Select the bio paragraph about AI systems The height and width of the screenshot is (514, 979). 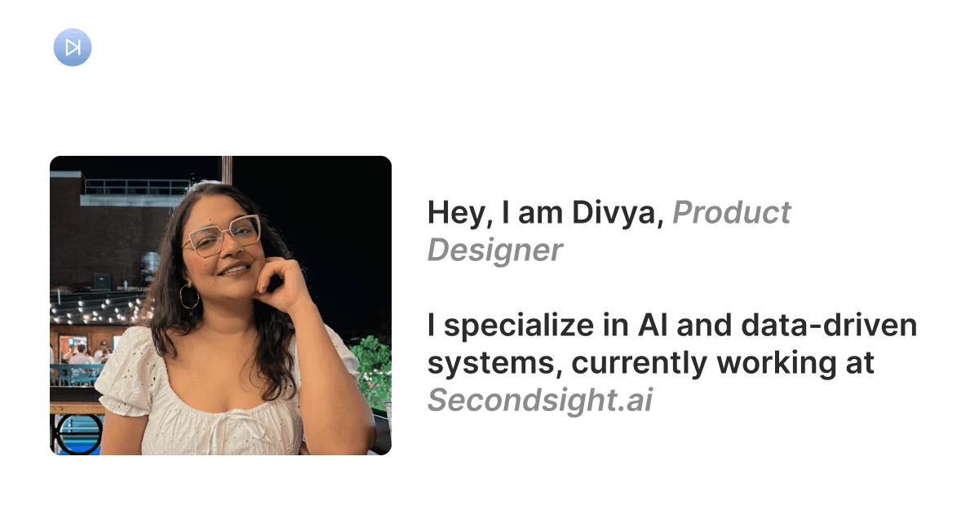[x=669, y=363]
